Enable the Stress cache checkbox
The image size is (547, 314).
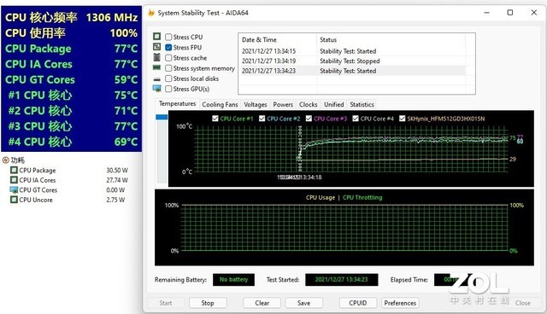click(168, 58)
